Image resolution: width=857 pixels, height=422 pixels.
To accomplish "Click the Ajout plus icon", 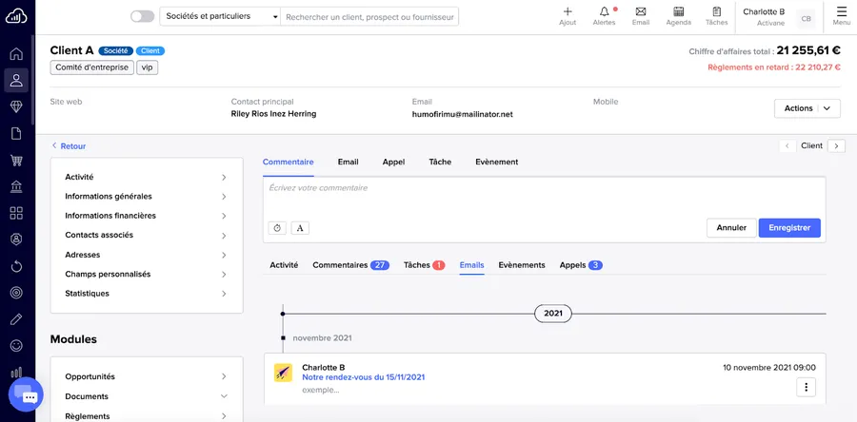I will click(x=568, y=16).
